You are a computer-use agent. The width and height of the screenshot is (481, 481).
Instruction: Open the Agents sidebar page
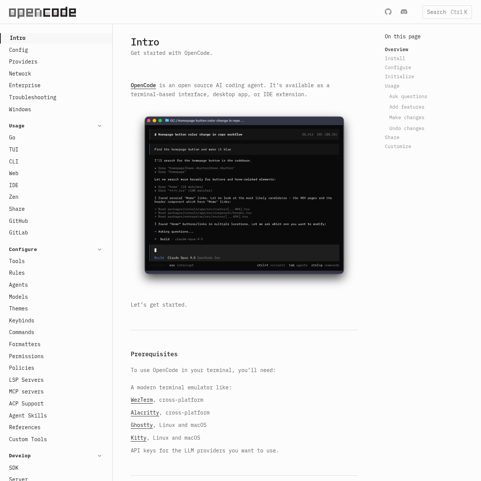tap(18, 285)
